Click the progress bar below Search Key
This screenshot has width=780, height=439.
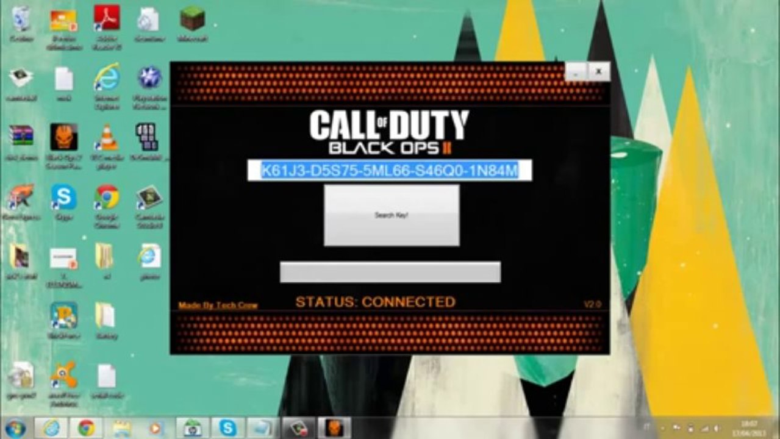click(x=390, y=272)
